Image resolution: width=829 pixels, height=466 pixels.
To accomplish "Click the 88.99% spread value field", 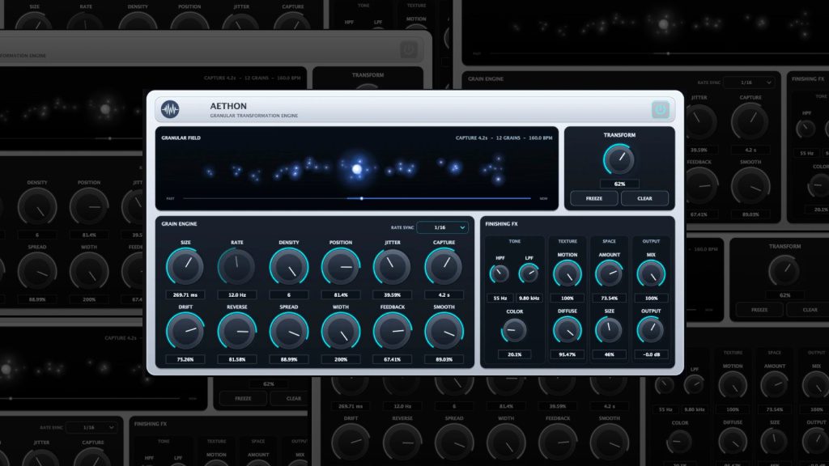I will click(289, 359).
